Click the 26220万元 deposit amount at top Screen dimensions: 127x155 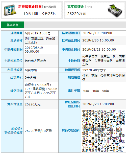77,14
